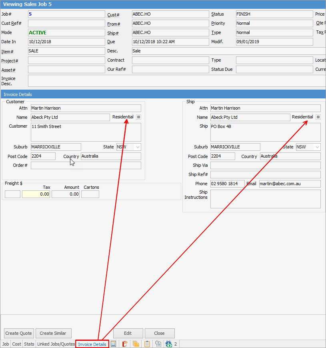Click the Ship Ref# input field
This screenshot has height=348, width=326.
[266, 174]
